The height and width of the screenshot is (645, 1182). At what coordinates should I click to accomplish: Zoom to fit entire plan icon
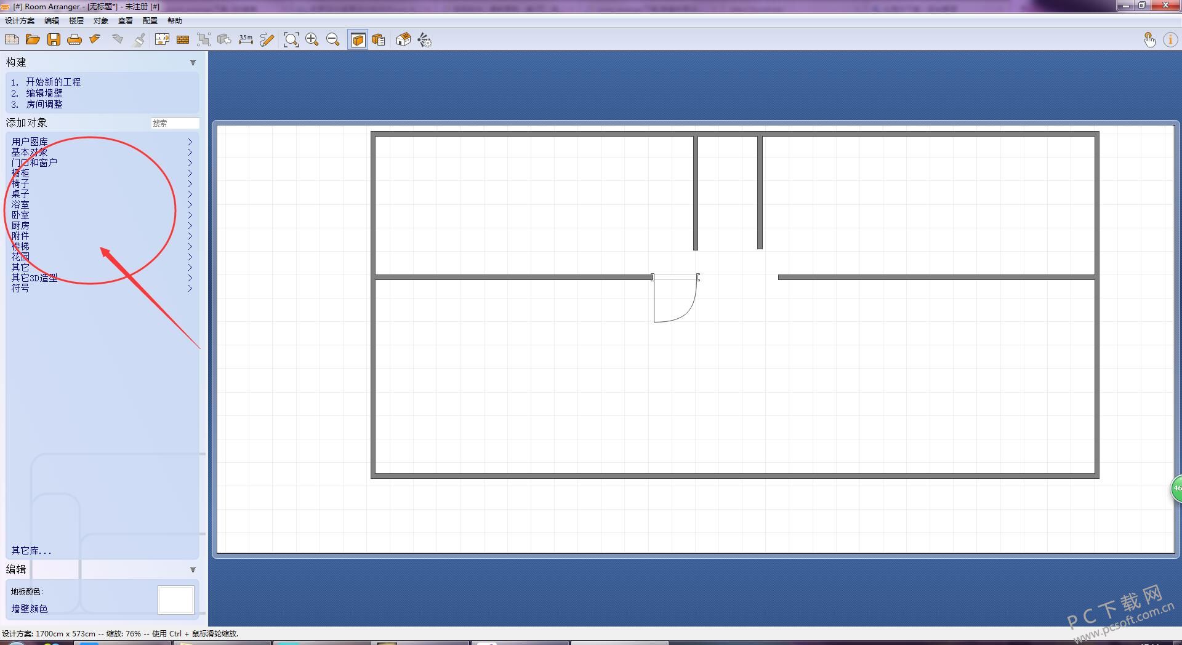pos(291,40)
